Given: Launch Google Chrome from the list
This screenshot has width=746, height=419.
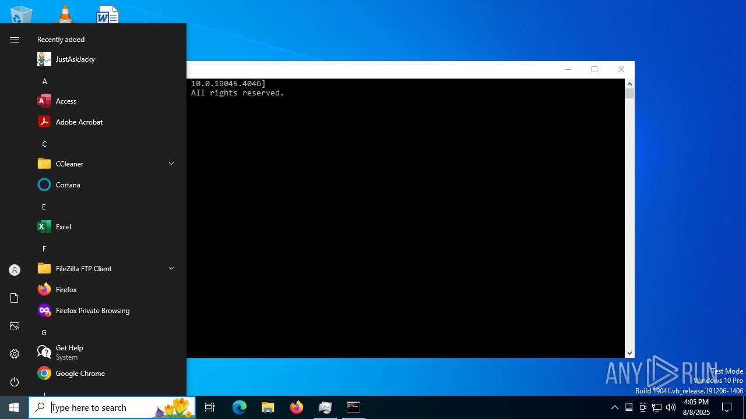Looking at the screenshot, I should pyautogui.click(x=107, y=373).
